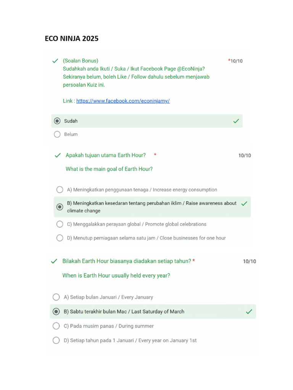Click the 10/10 score of Earth Hour goal question
Viewport: 293px width, 390px height.
245,156
